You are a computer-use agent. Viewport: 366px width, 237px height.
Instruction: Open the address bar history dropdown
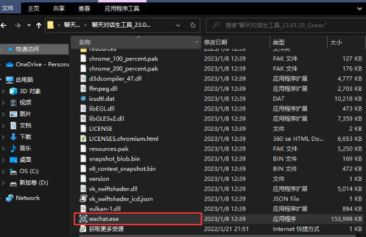pos(178,25)
